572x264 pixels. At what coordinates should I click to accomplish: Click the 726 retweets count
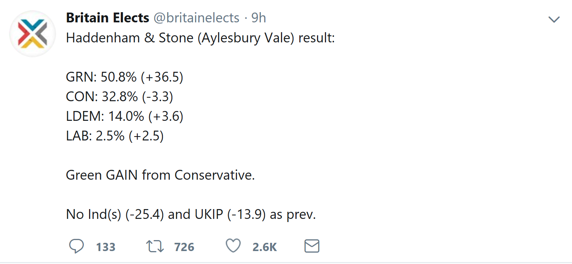(x=184, y=247)
